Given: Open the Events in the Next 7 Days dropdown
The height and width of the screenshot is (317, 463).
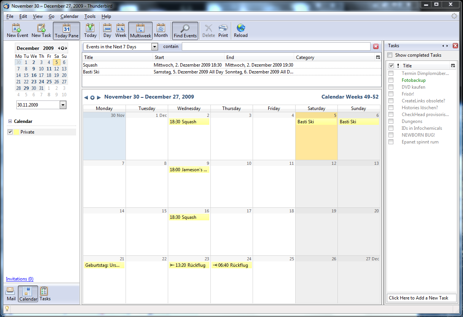Looking at the screenshot, I should (x=154, y=47).
